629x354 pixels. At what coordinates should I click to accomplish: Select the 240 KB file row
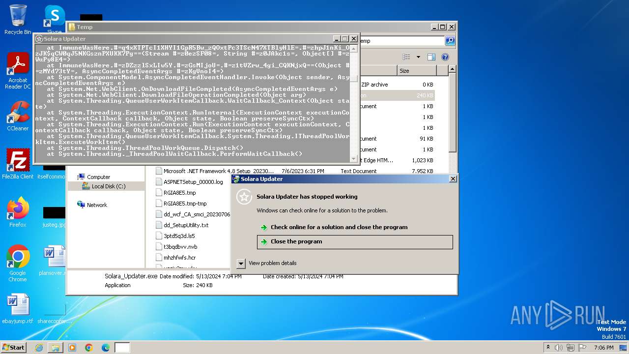coord(397,95)
